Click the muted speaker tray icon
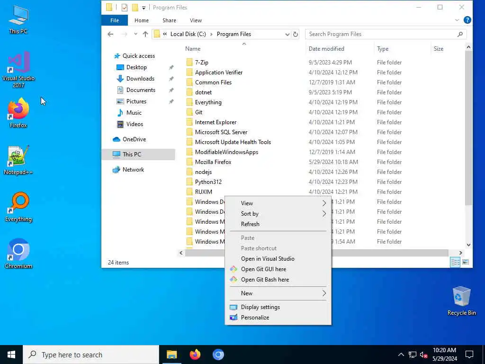 pyautogui.click(x=423, y=355)
